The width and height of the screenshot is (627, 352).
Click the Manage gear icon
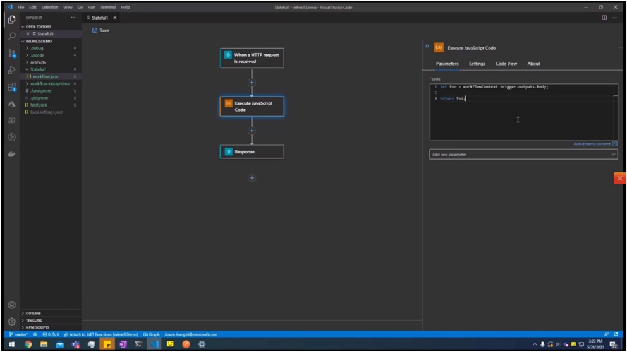tap(11, 321)
